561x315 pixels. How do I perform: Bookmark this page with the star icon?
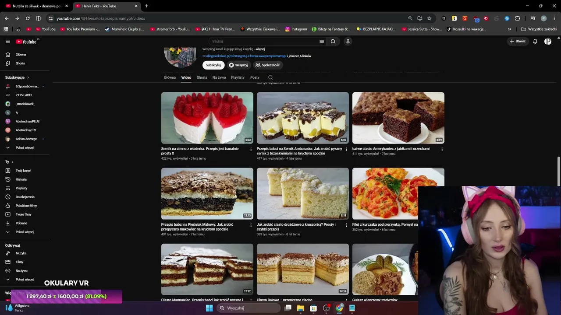[429, 18]
